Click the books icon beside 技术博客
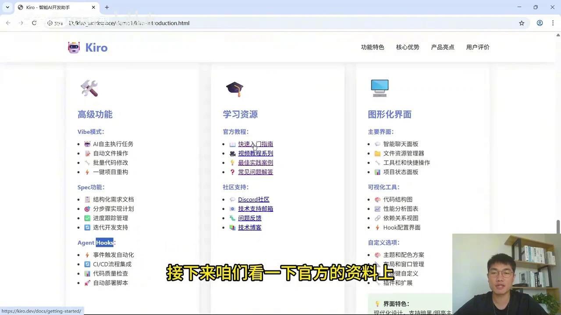Screen dimensions: 561x315 tap(232, 227)
